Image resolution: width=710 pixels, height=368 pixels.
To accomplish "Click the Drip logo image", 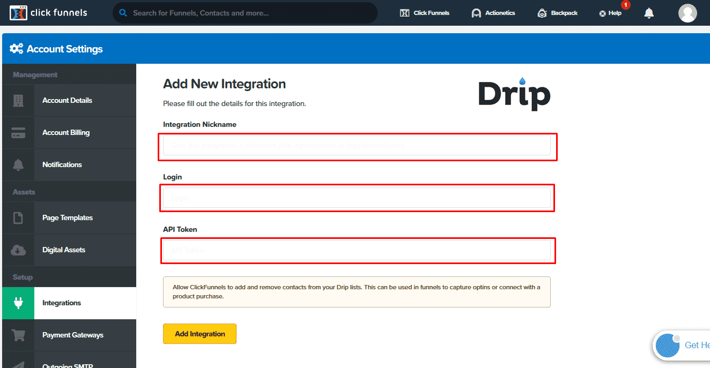I will click(514, 95).
